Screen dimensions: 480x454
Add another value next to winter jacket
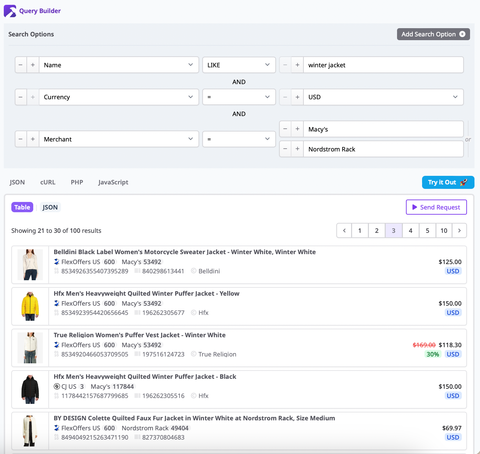[297, 65]
